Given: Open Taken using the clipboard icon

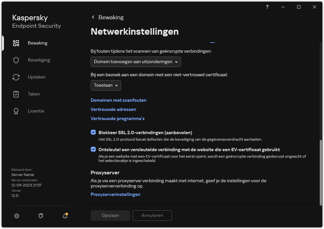Looking at the screenshot, I should 16,94.
